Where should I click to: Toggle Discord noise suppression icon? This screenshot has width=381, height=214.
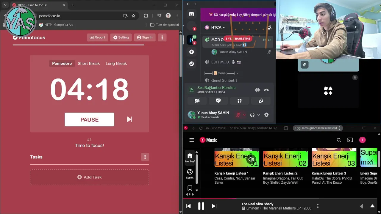coord(257,90)
